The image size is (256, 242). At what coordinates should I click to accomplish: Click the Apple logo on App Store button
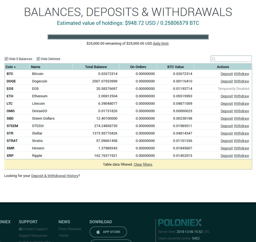click(x=98, y=232)
